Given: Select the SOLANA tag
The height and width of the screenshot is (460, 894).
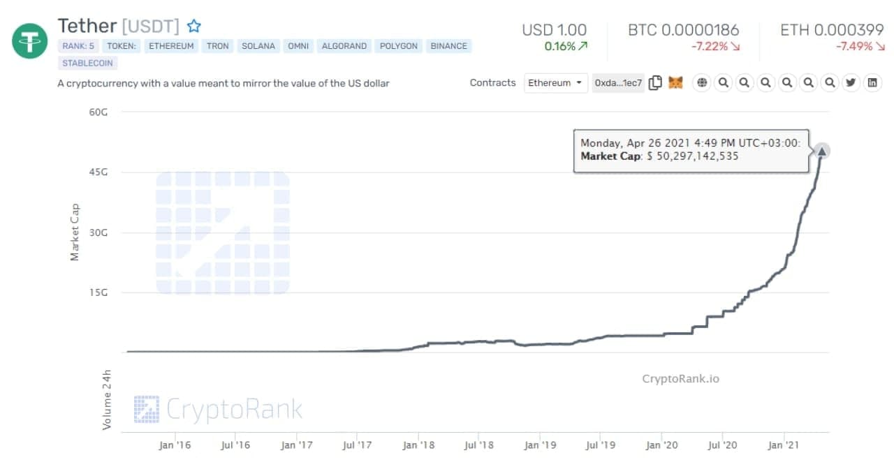Looking at the screenshot, I should click(258, 46).
